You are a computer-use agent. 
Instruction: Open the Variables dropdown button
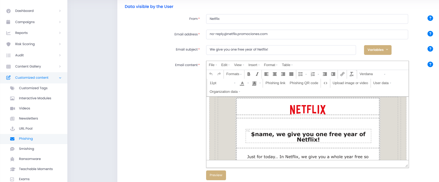(378, 50)
